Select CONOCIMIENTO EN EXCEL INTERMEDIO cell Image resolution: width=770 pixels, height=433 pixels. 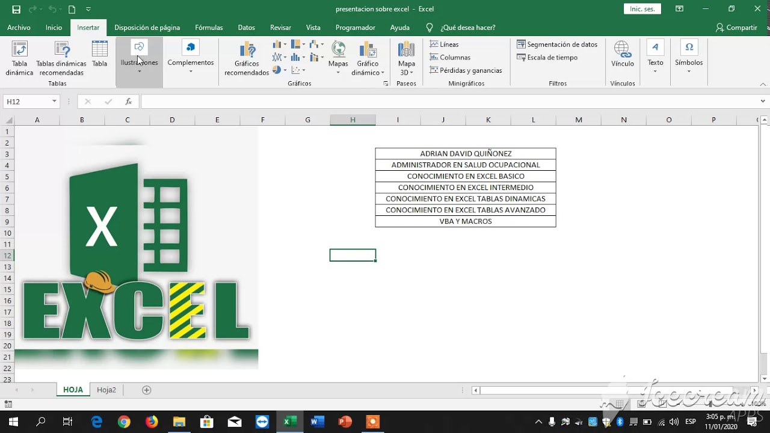click(x=466, y=188)
